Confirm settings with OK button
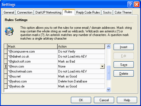141x106 pixels. [x=81, y=100]
